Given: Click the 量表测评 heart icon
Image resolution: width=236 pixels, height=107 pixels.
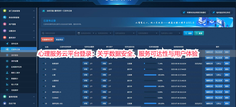Looking at the screenshot, I should 5,38.
